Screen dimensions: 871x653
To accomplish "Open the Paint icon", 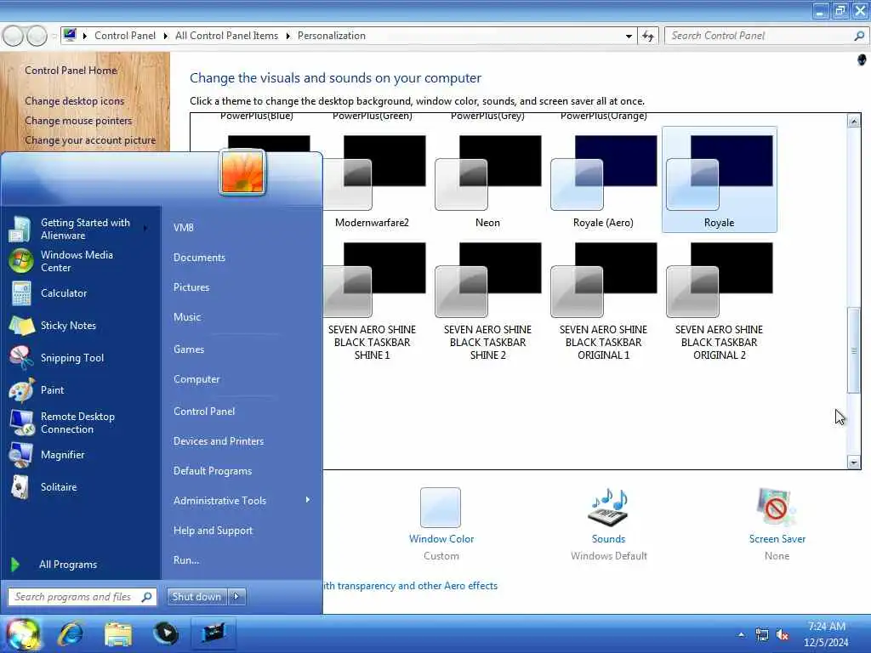I will (21, 389).
